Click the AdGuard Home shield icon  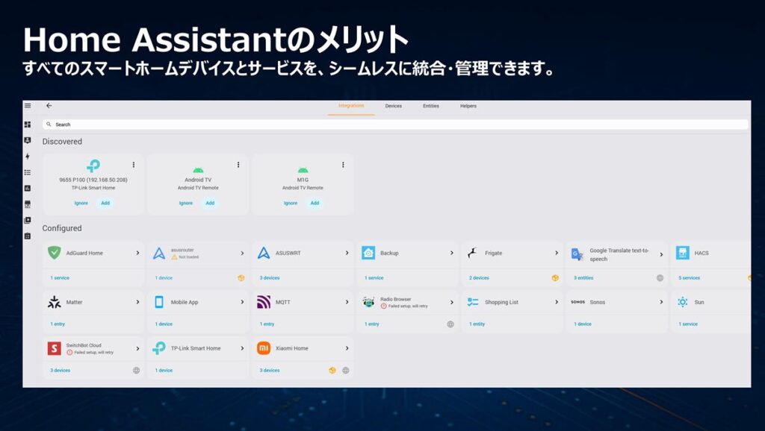(x=54, y=253)
